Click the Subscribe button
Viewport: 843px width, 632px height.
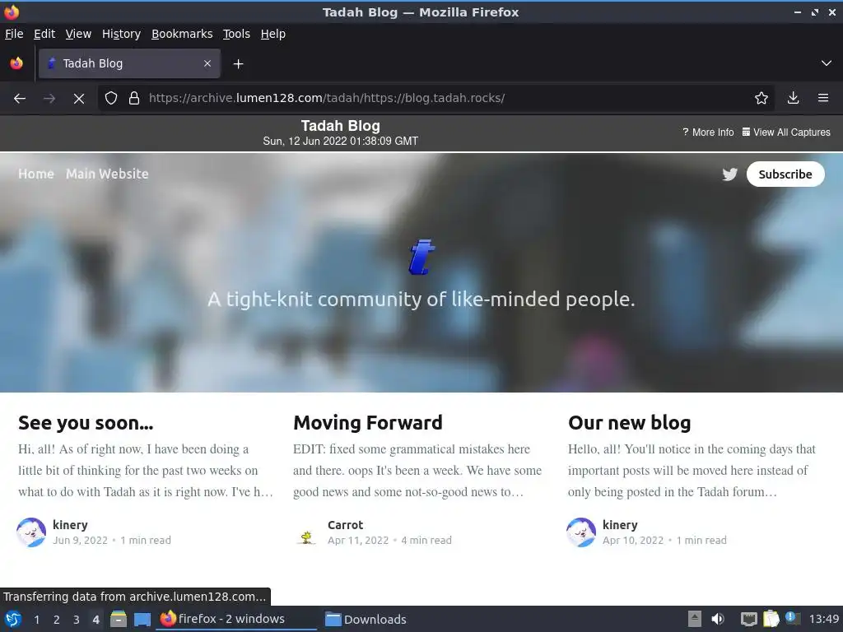point(785,174)
